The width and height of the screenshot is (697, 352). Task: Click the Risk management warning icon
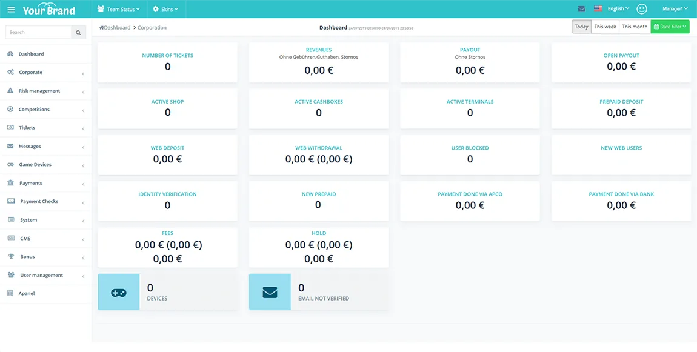11,91
